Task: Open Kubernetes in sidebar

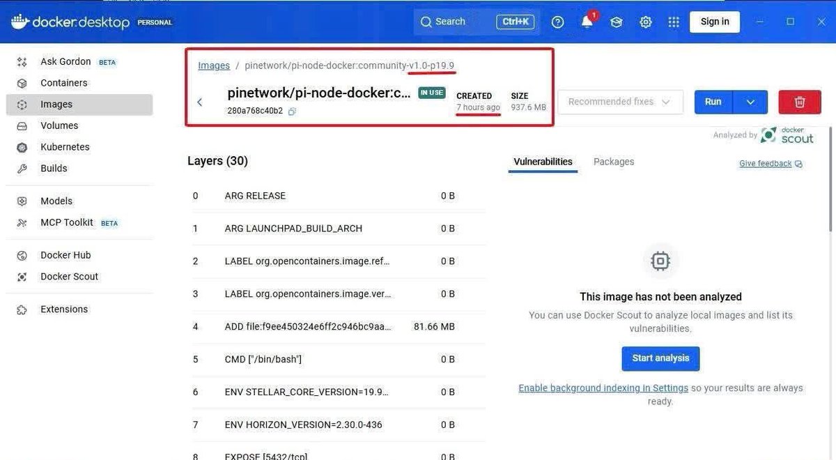Action: tap(79, 147)
